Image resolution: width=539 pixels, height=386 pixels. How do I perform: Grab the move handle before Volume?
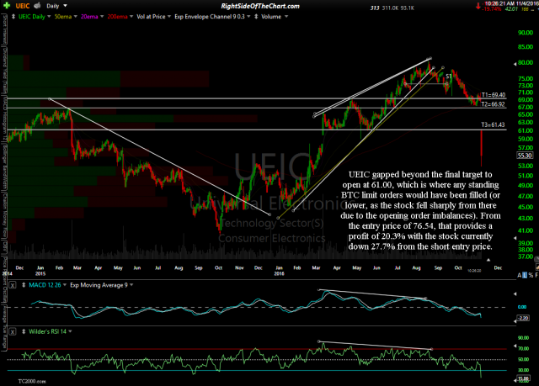[256, 17]
